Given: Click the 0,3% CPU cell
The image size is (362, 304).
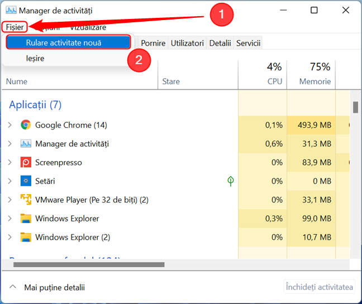Looking at the screenshot, I should tap(263, 218).
